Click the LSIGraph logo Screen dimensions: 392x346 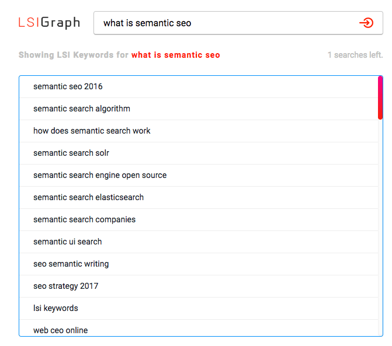pyautogui.click(x=49, y=23)
